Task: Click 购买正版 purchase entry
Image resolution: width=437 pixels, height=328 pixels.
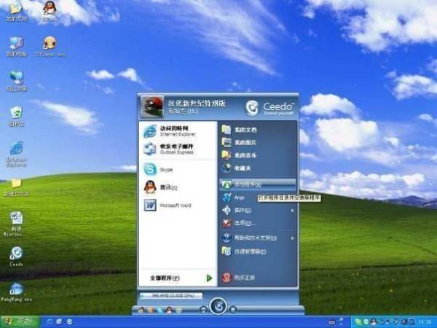Action: (x=258, y=277)
